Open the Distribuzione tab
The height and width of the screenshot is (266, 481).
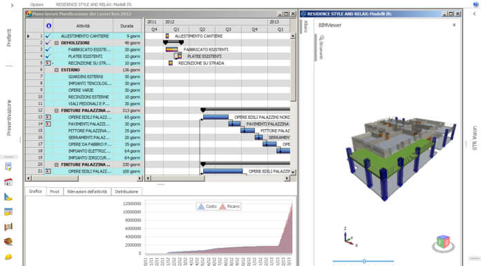pos(126,191)
